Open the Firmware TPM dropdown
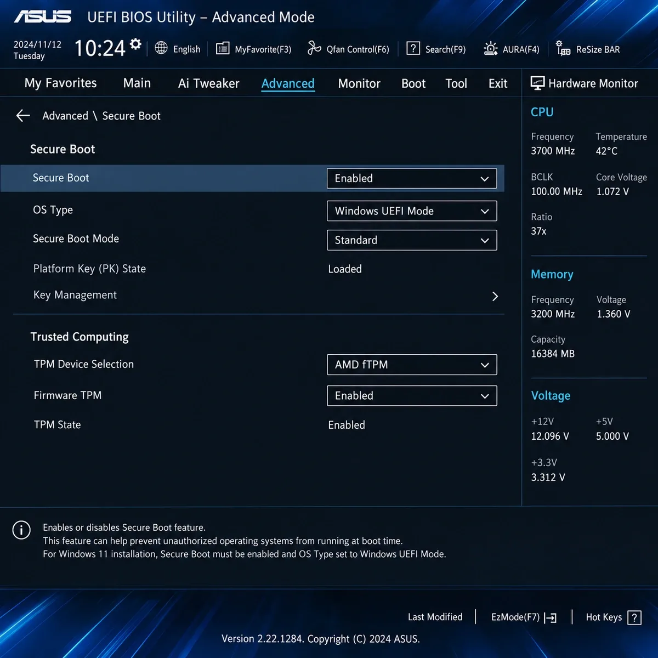The image size is (658, 658). tap(412, 396)
